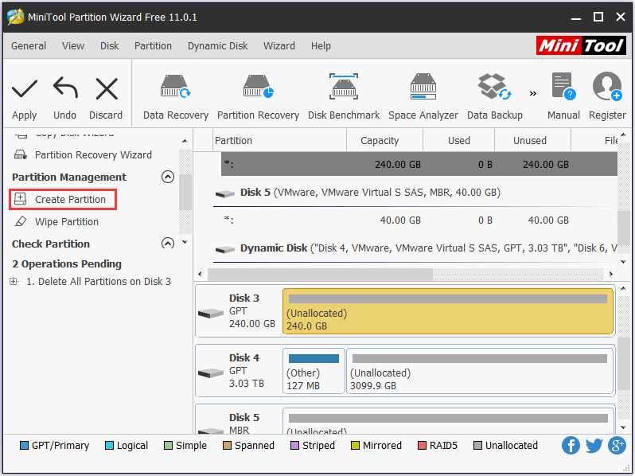Apply the pending operations

pos(25,97)
